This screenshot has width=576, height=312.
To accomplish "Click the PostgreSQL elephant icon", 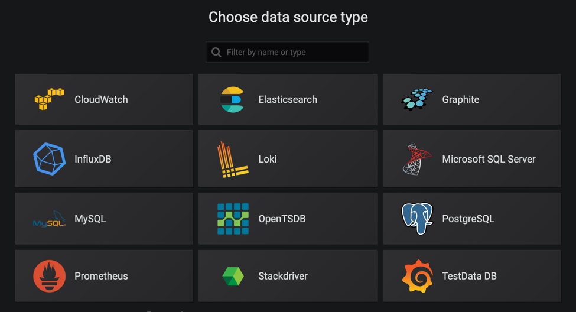I will pyautogui.click(x=417, y=218).
